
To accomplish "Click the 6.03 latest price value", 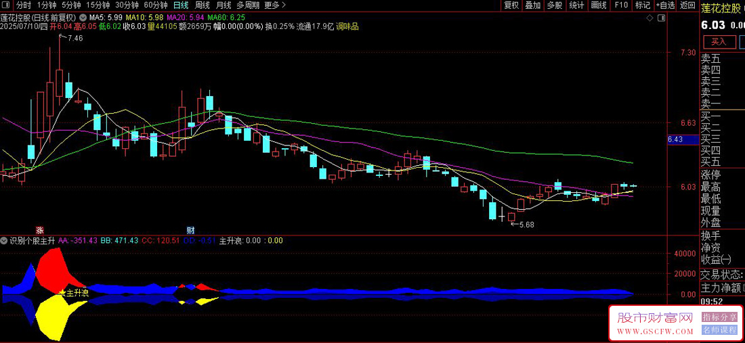I will tap(712, 24).
